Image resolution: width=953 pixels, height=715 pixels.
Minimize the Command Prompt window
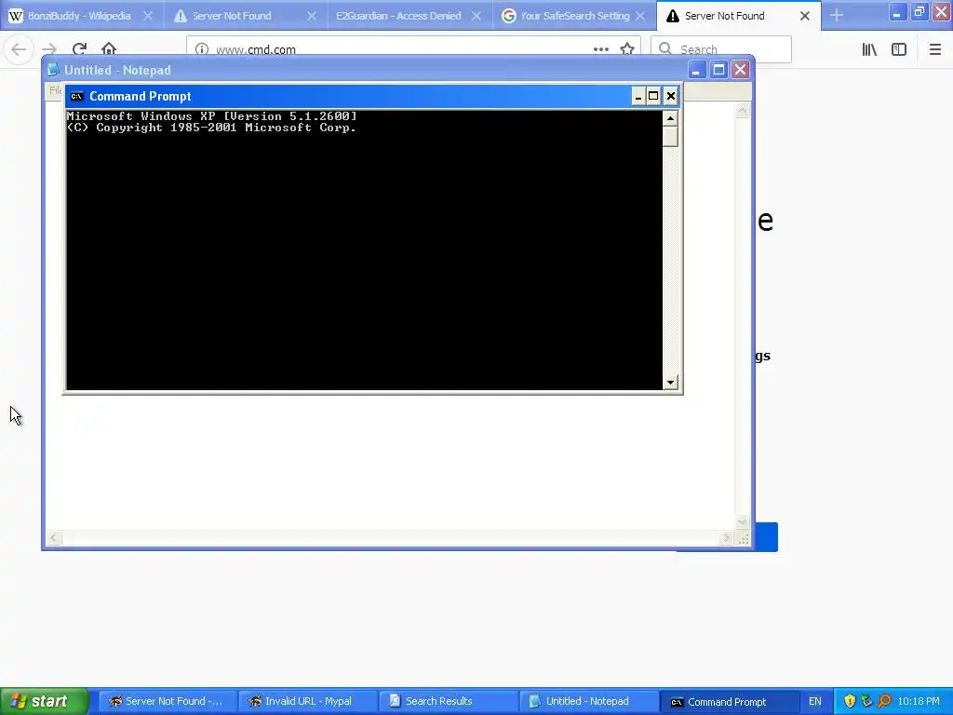click(x=638, y=96)
